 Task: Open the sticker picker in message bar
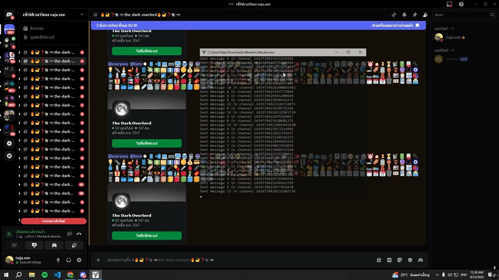click(400, 260)
